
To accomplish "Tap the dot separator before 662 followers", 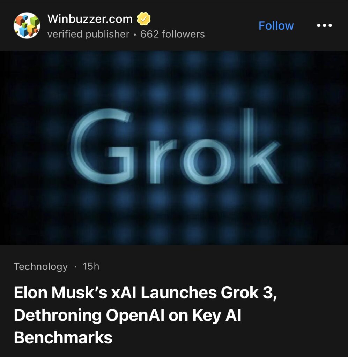I will pos(135,35).
